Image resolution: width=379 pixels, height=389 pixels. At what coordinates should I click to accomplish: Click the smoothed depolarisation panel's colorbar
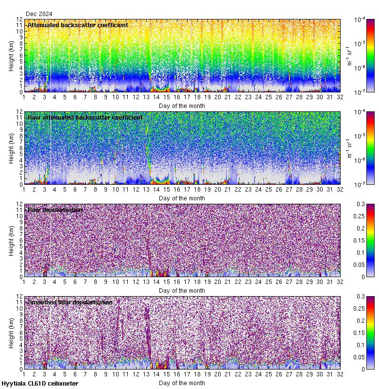357,333
